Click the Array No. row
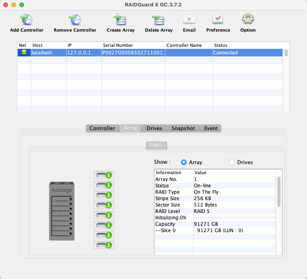This screenshot has width=307, height=279. [x=215, y=179]
